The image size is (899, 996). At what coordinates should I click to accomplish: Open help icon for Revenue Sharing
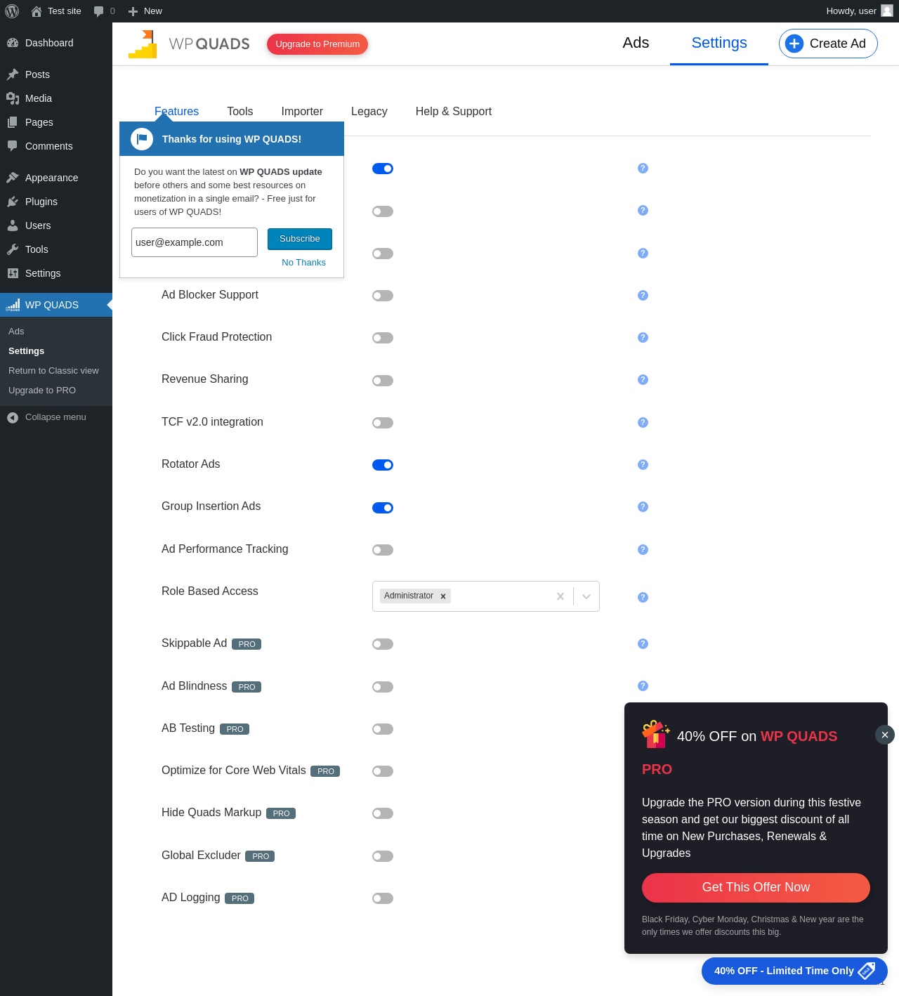pos(643,380)
